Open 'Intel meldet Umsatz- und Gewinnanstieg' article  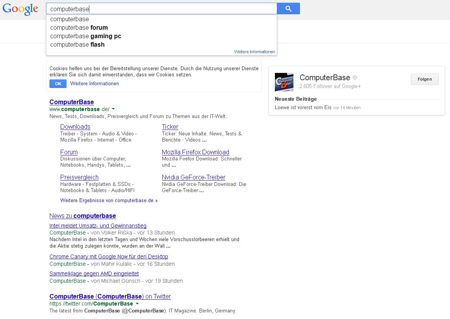coord(98,226)
